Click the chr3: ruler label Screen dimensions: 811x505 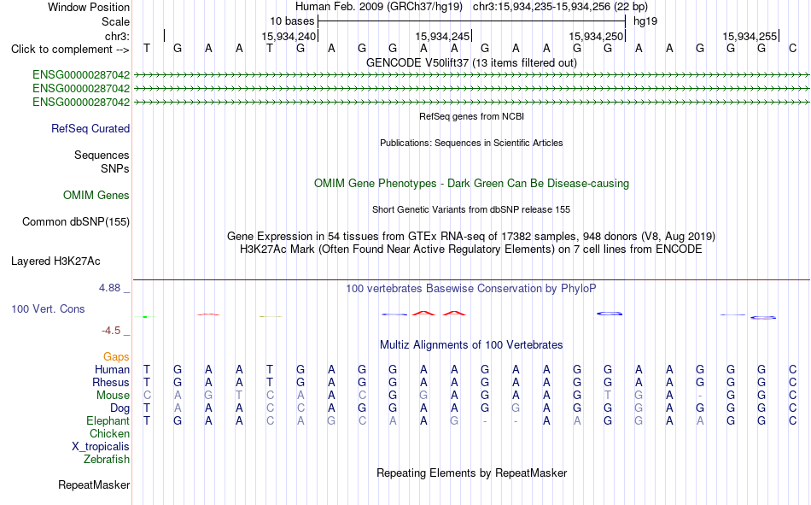pos(117,36)
